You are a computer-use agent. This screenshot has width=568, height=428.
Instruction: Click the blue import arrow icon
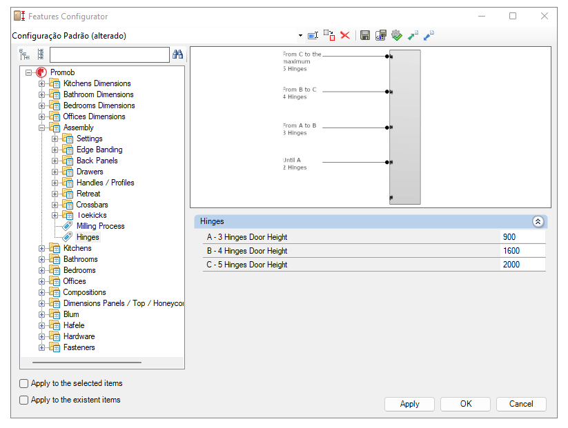point(429,35)
